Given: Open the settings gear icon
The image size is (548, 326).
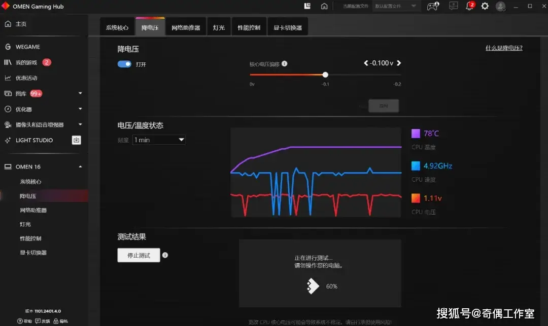Looking at the screenshot, I should coord(485,6).
